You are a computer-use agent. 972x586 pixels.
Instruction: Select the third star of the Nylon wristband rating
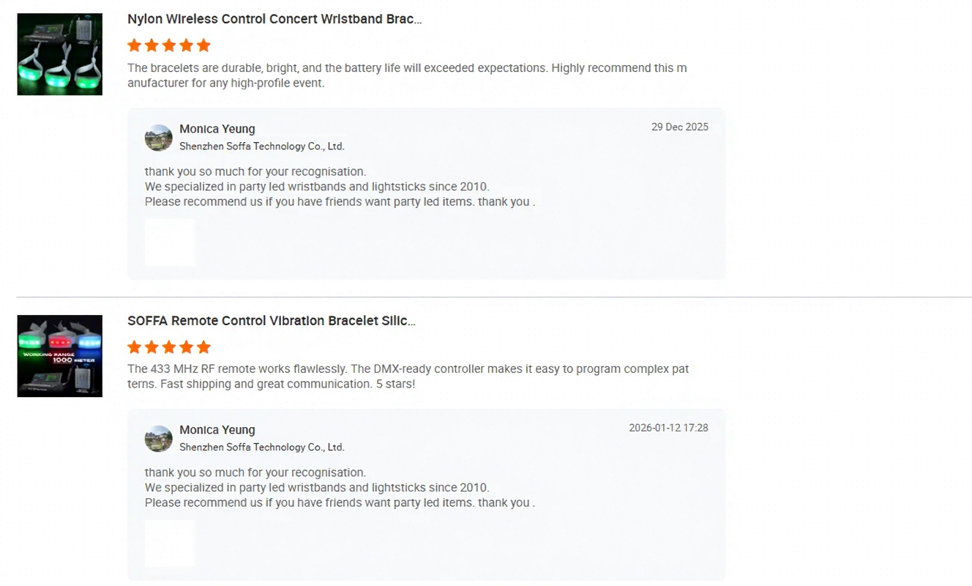point(169,45)
